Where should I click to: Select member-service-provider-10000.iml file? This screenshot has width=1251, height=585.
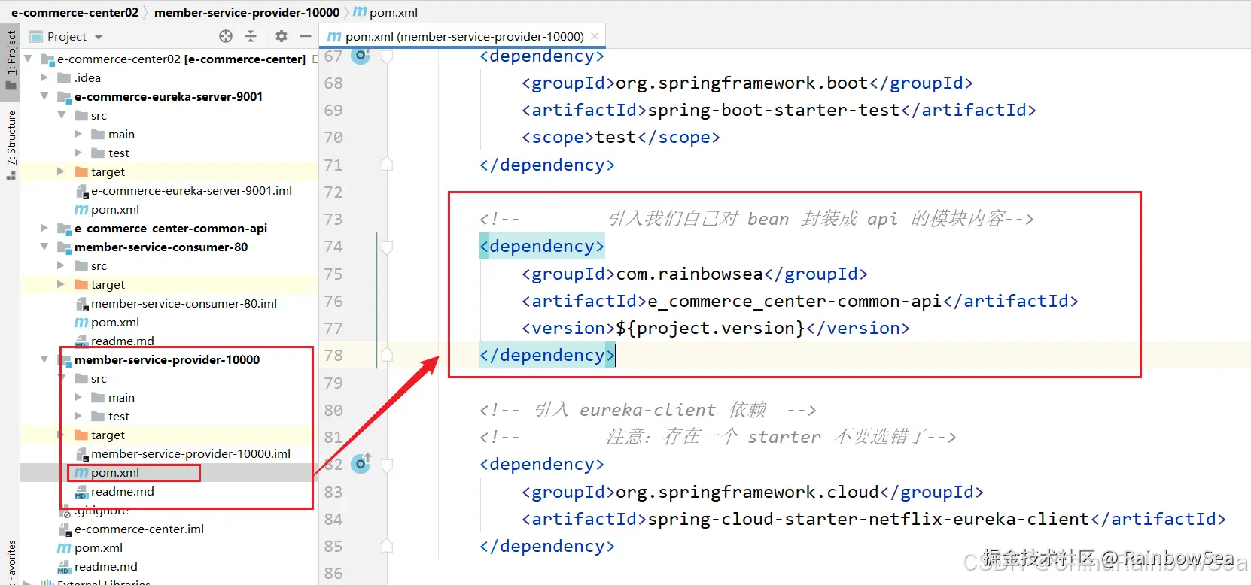tap(190, 453)
